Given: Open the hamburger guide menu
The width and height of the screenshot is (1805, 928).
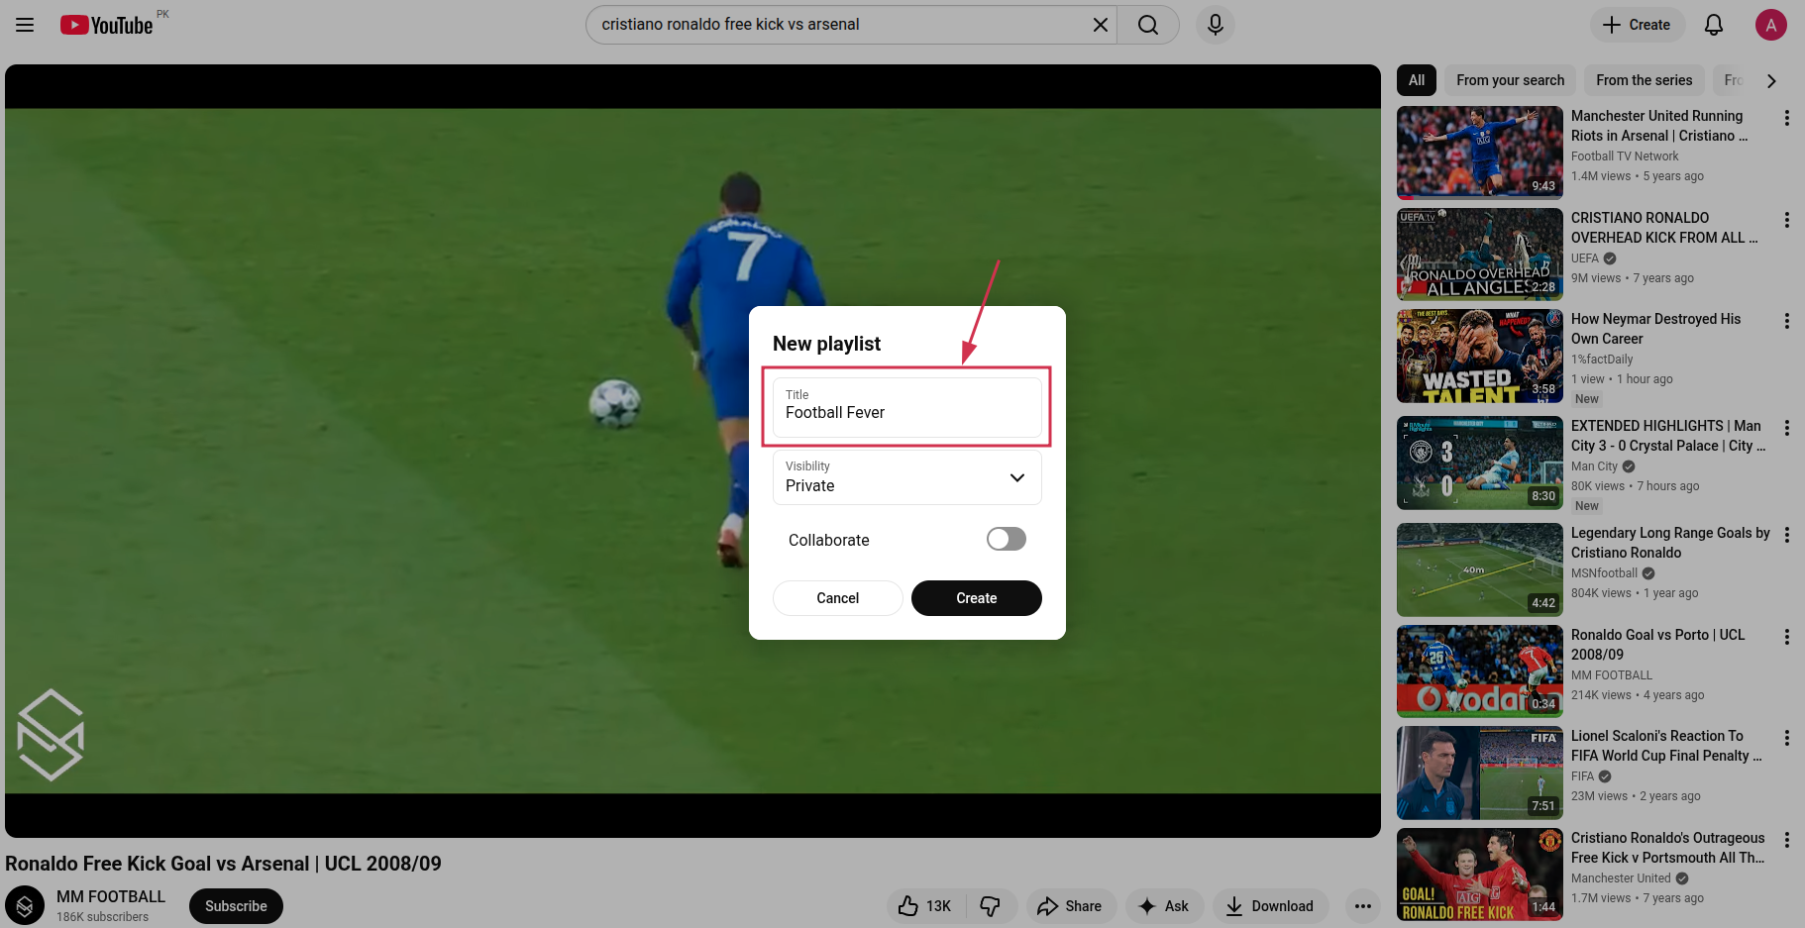Looking at the screenshot, I should (25, 25).
